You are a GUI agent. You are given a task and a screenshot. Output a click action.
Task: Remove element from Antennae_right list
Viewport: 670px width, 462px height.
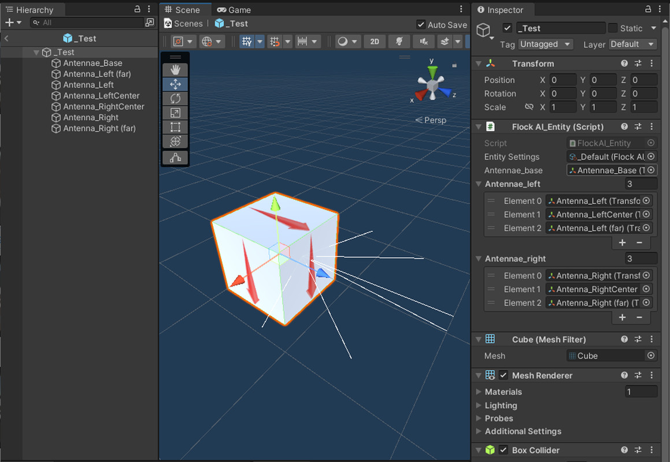(x=639, y=317)
